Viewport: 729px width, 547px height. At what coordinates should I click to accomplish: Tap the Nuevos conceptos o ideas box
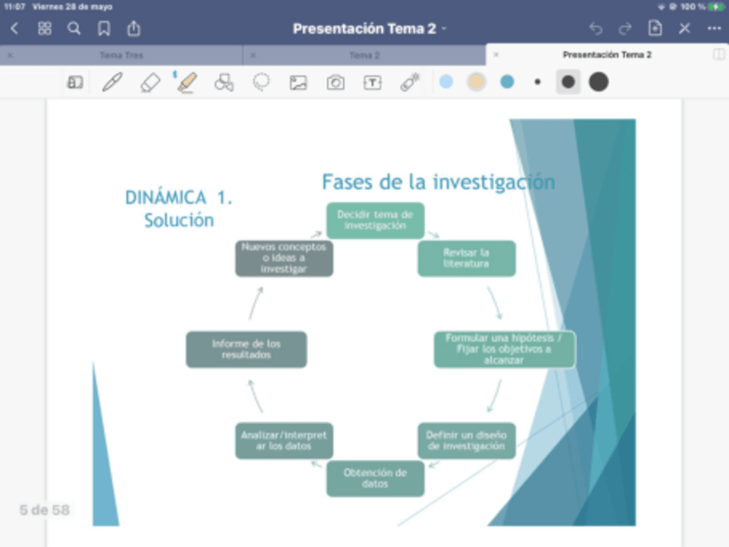click(x=284, y=258)
